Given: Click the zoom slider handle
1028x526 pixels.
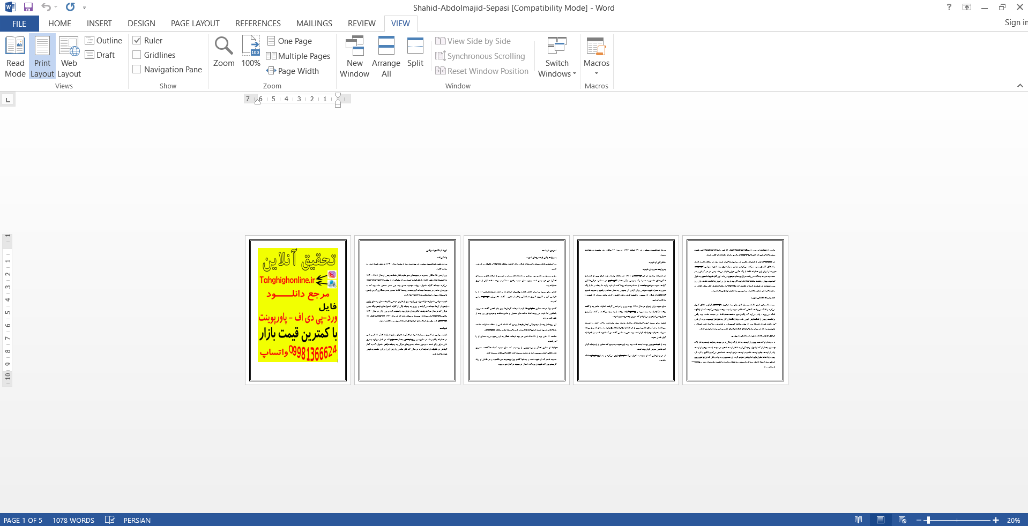Looking at the screenshot, I should 928,520.
